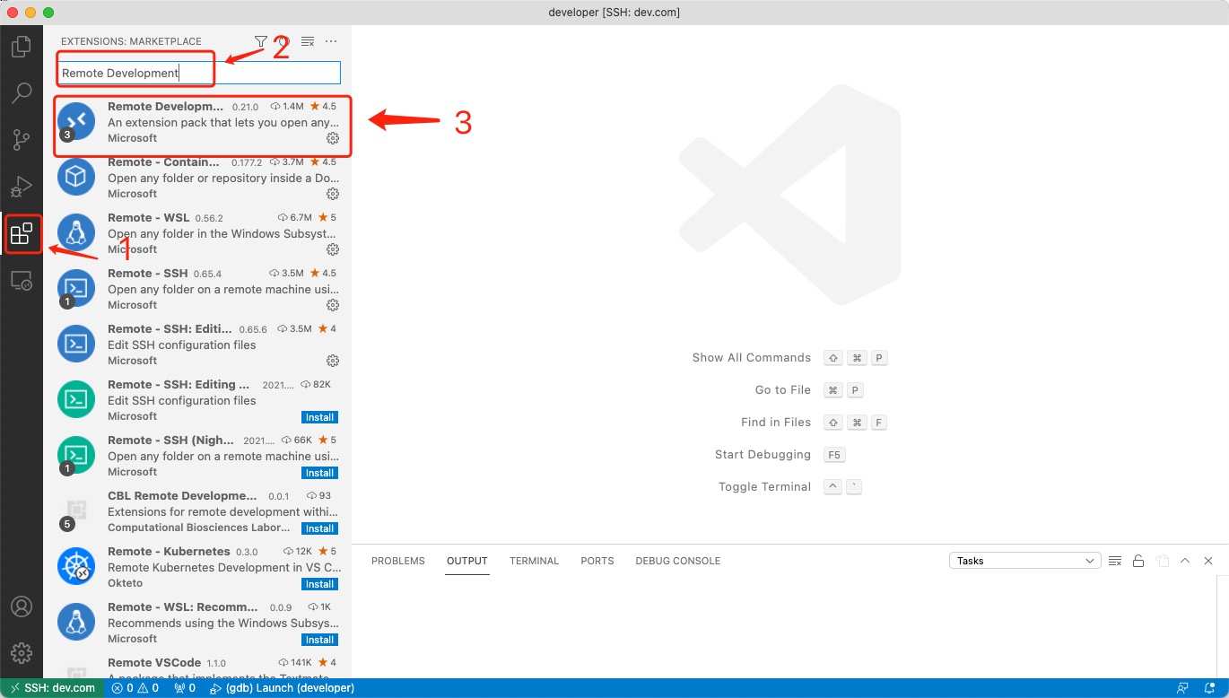
Task: Open the Explorer view in activity bar
Action: (x=21, y=46)
